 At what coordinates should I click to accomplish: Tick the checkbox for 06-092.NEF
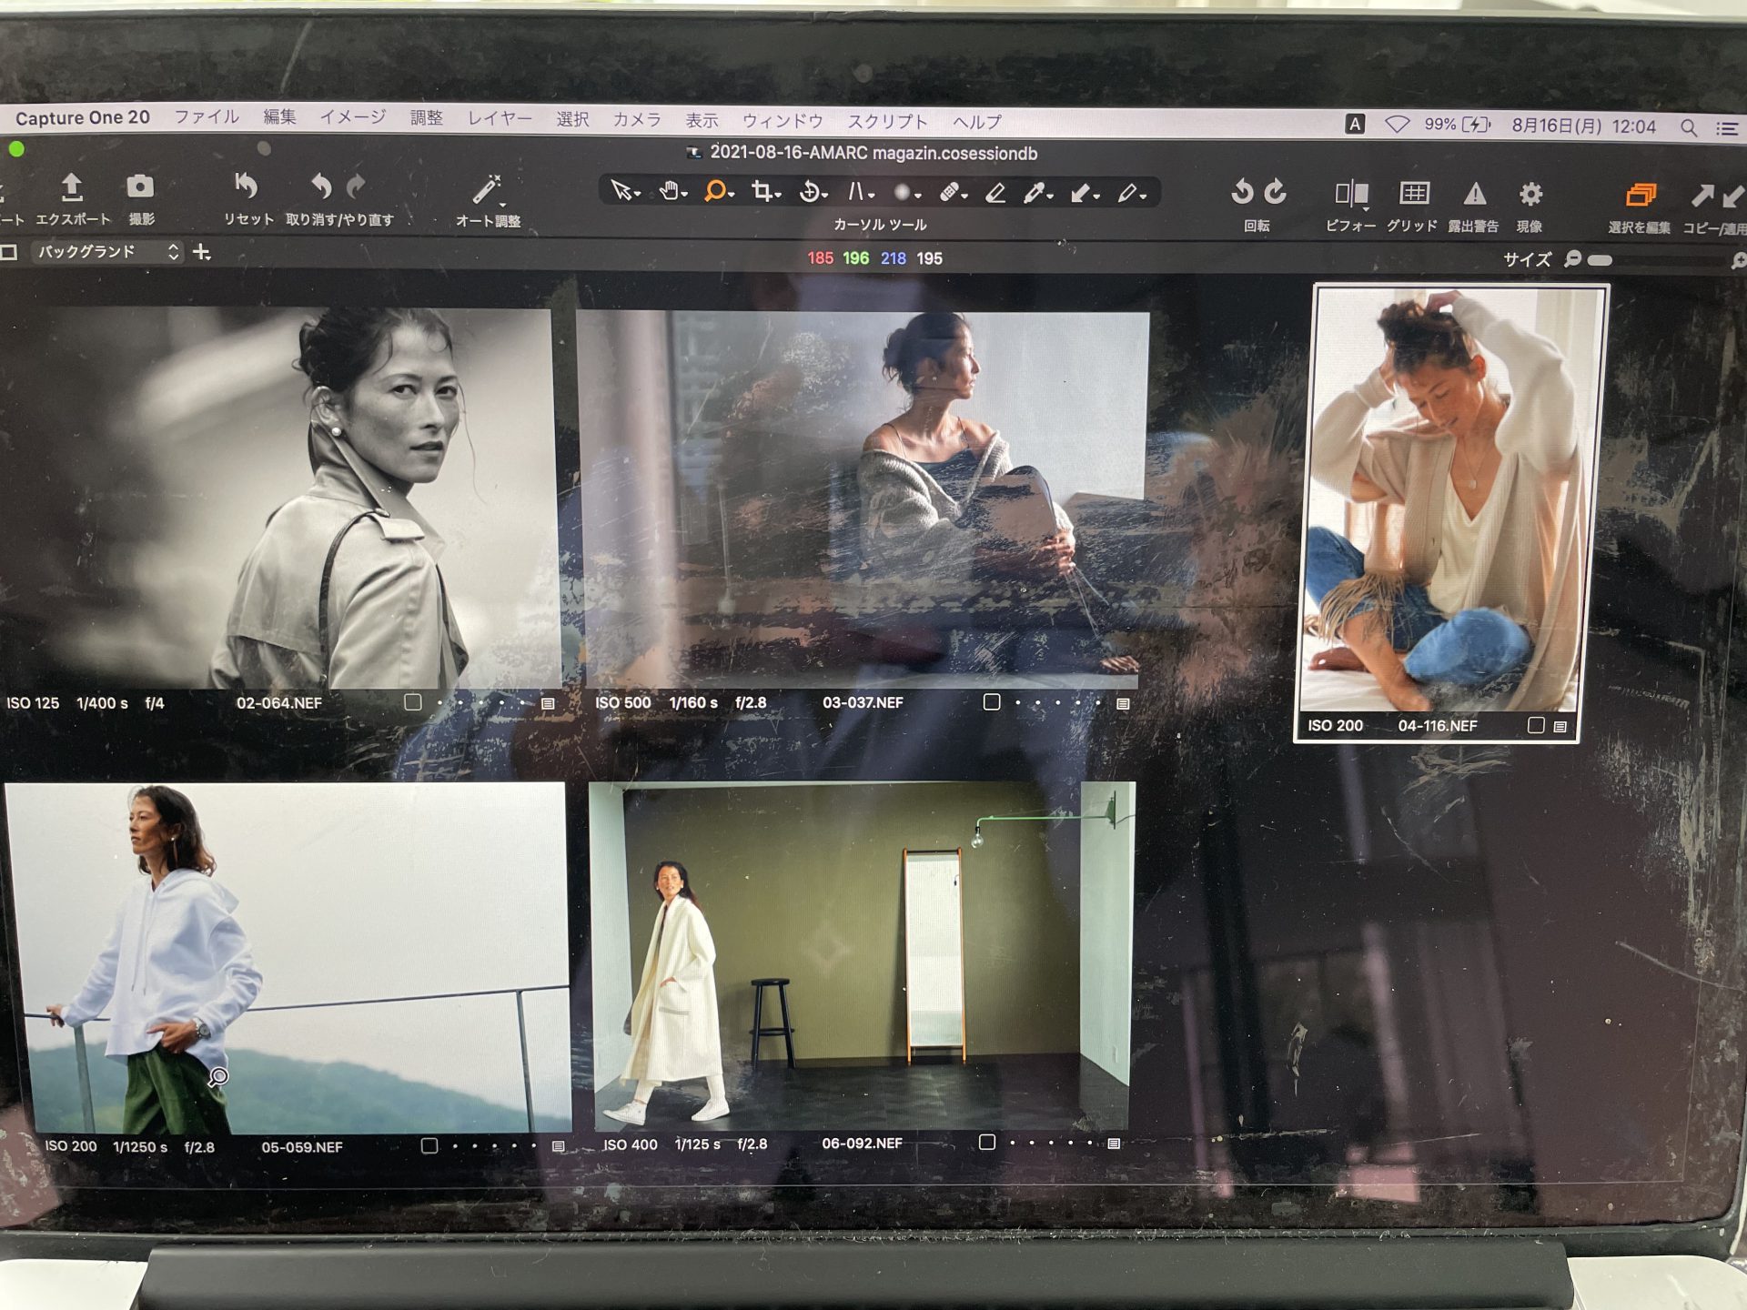pyautogui.click(x=987, y=1142)
